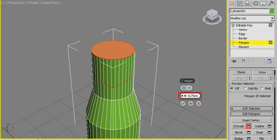277x140 pixels.
Task: Click the square icon beside Polygon
Action: pos(270,42)
